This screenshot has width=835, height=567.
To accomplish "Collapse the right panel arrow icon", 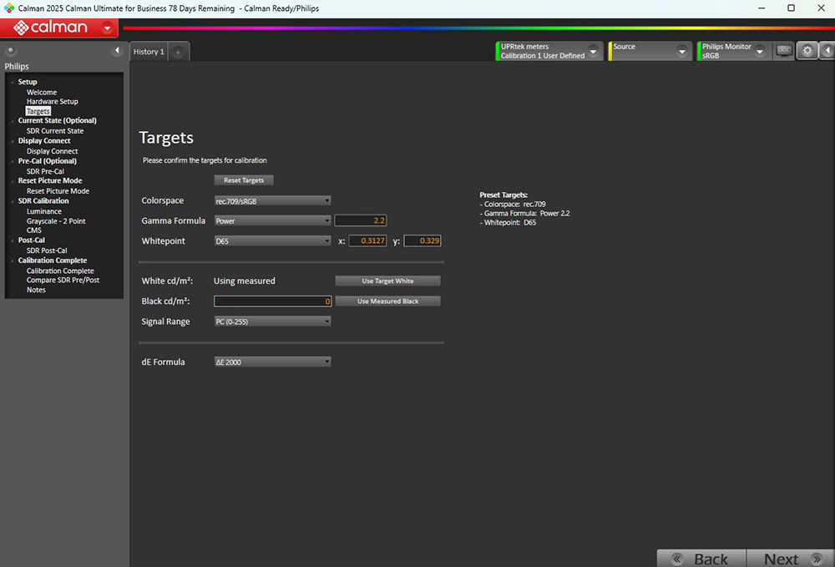I will pos(826,51).
